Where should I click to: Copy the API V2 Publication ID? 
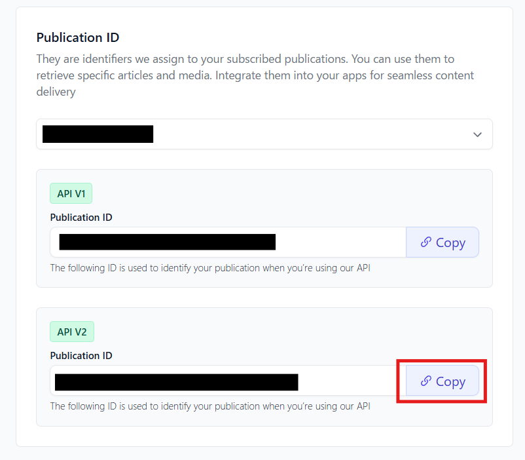443,381
